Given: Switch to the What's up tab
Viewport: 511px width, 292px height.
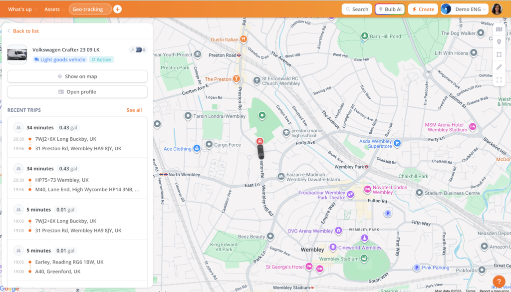Looking at the screenshot, I should point(20,9).
